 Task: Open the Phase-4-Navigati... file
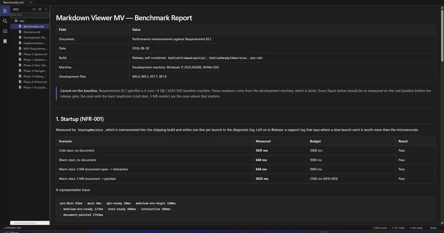30,71
